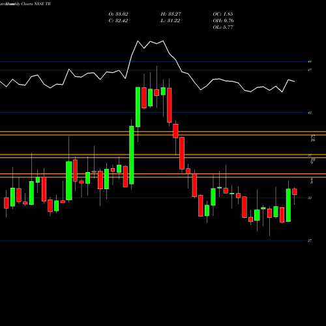Click the 42 price axis label
The height and width of the screenshot is (326, 326).
310,113
